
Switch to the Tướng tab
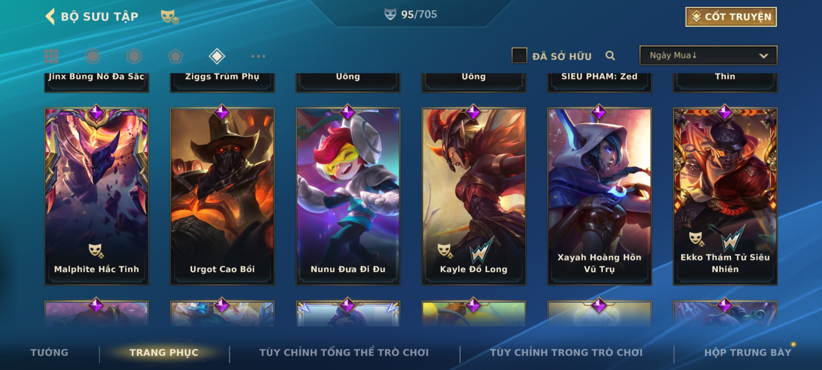coord(49,353)
